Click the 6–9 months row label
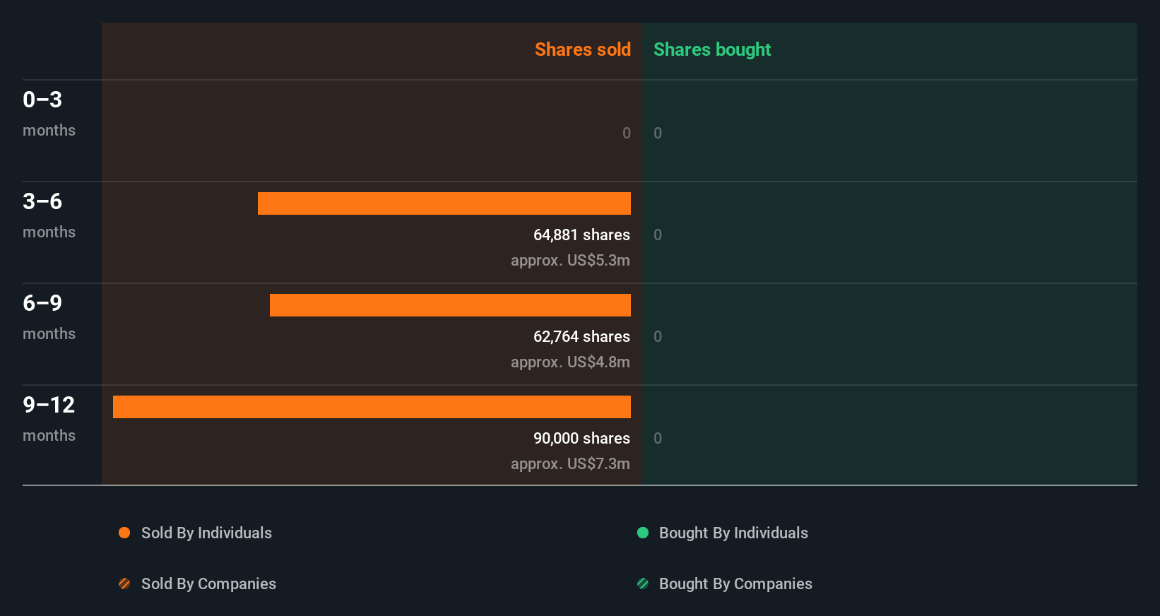Screen dimensions: 1160x616 click(x=49, y=317)
